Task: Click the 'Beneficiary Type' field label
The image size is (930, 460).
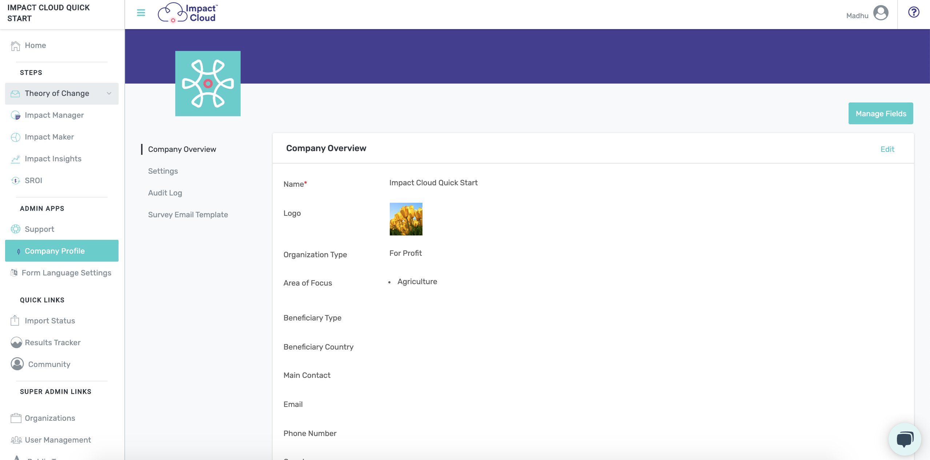Action: pyautogui.click(x=312, y=318)
